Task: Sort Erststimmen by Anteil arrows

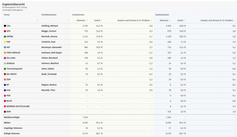Action: pos(102,21)
